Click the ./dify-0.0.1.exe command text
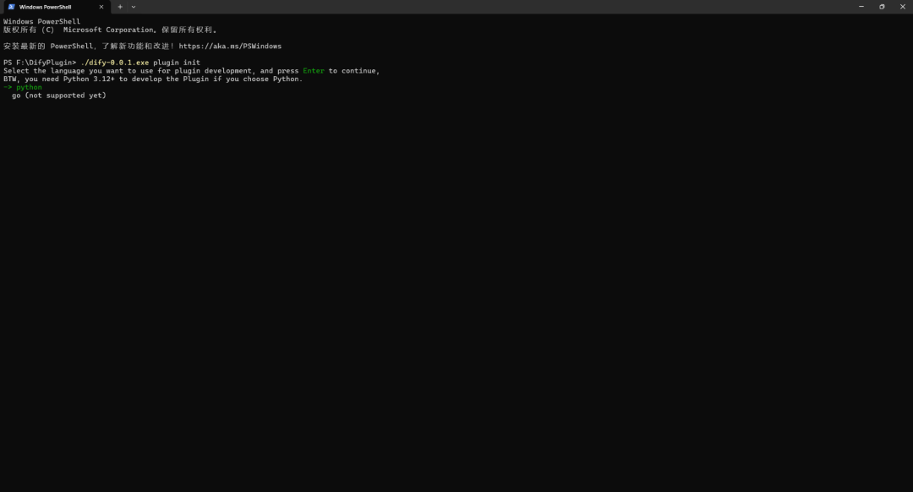 tap(115, 63)
